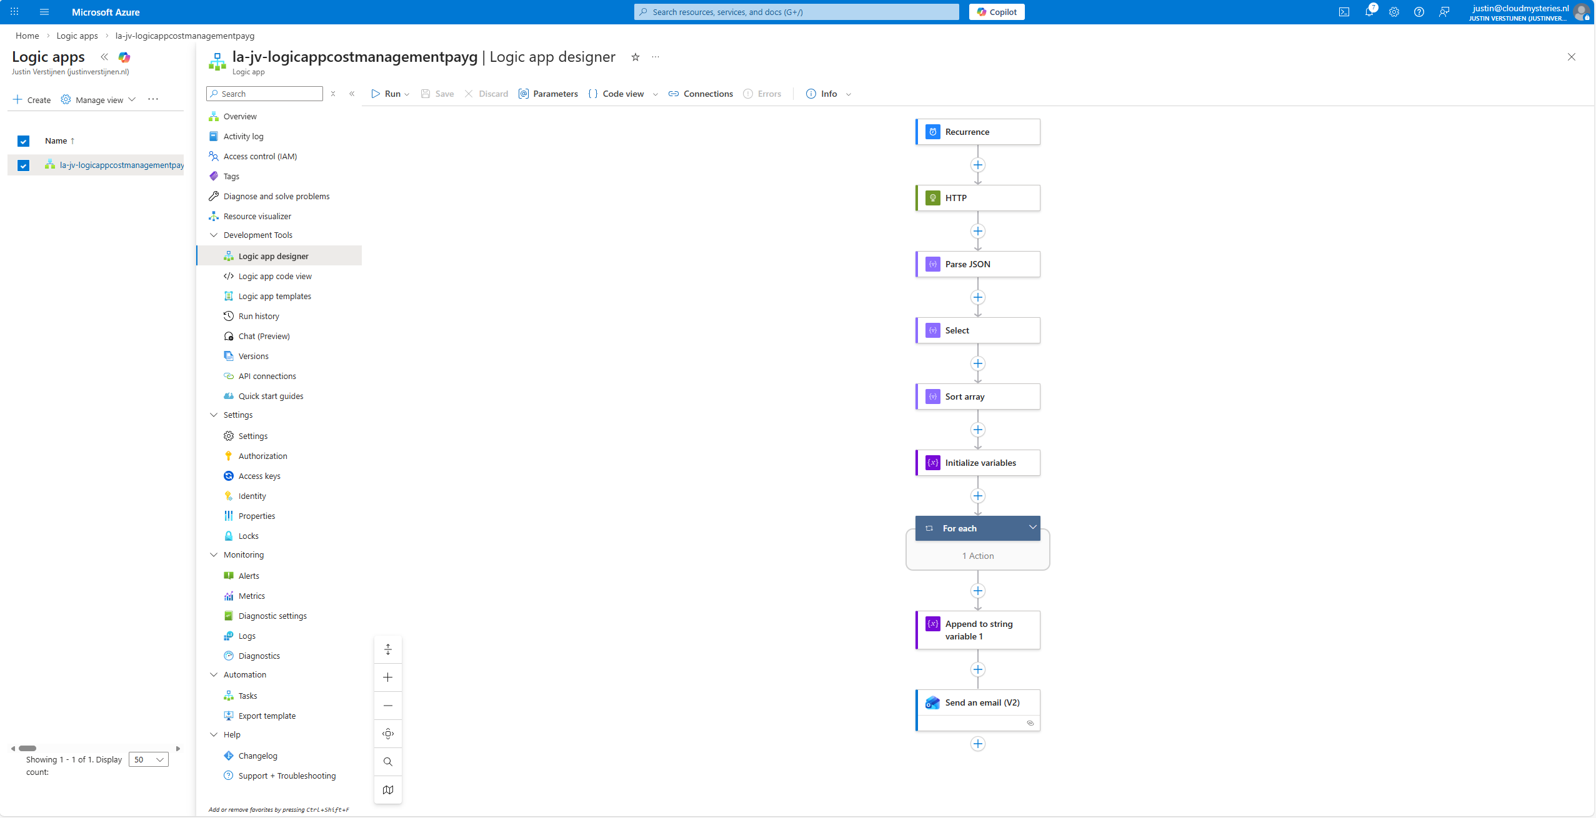Viewport: 1596px width, 818px height.
Task: Collapse the Automation section
Action: [x=214, y=675]
